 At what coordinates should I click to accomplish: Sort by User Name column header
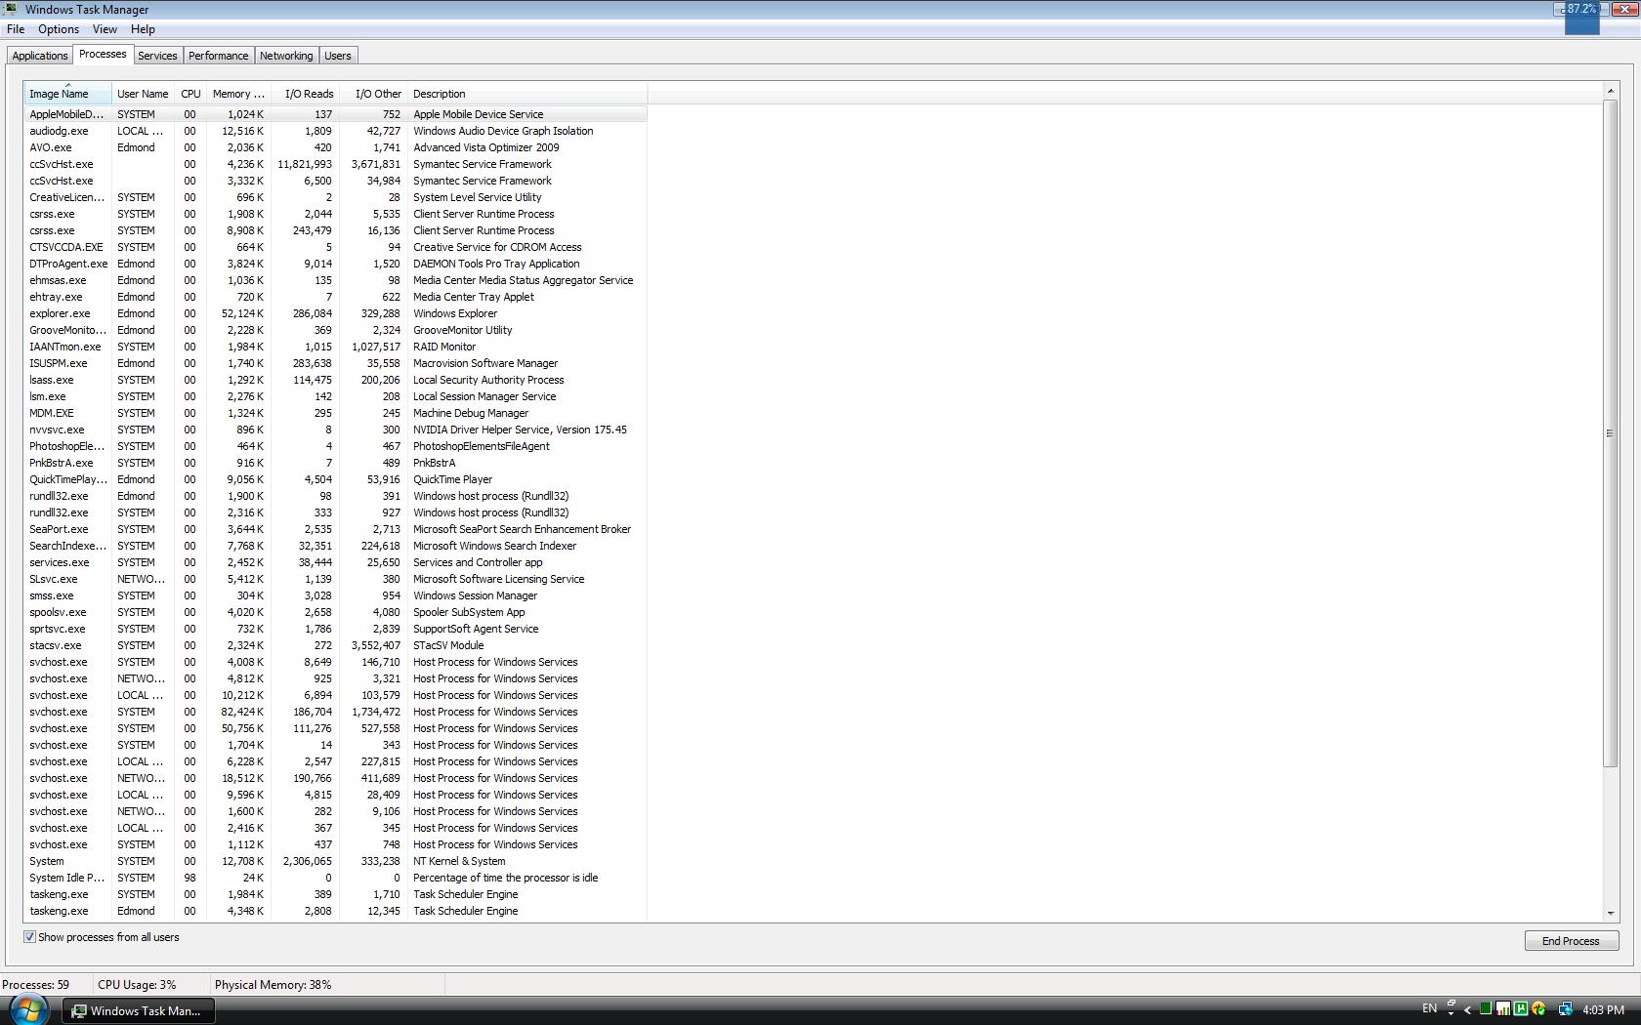click(143, 94)
